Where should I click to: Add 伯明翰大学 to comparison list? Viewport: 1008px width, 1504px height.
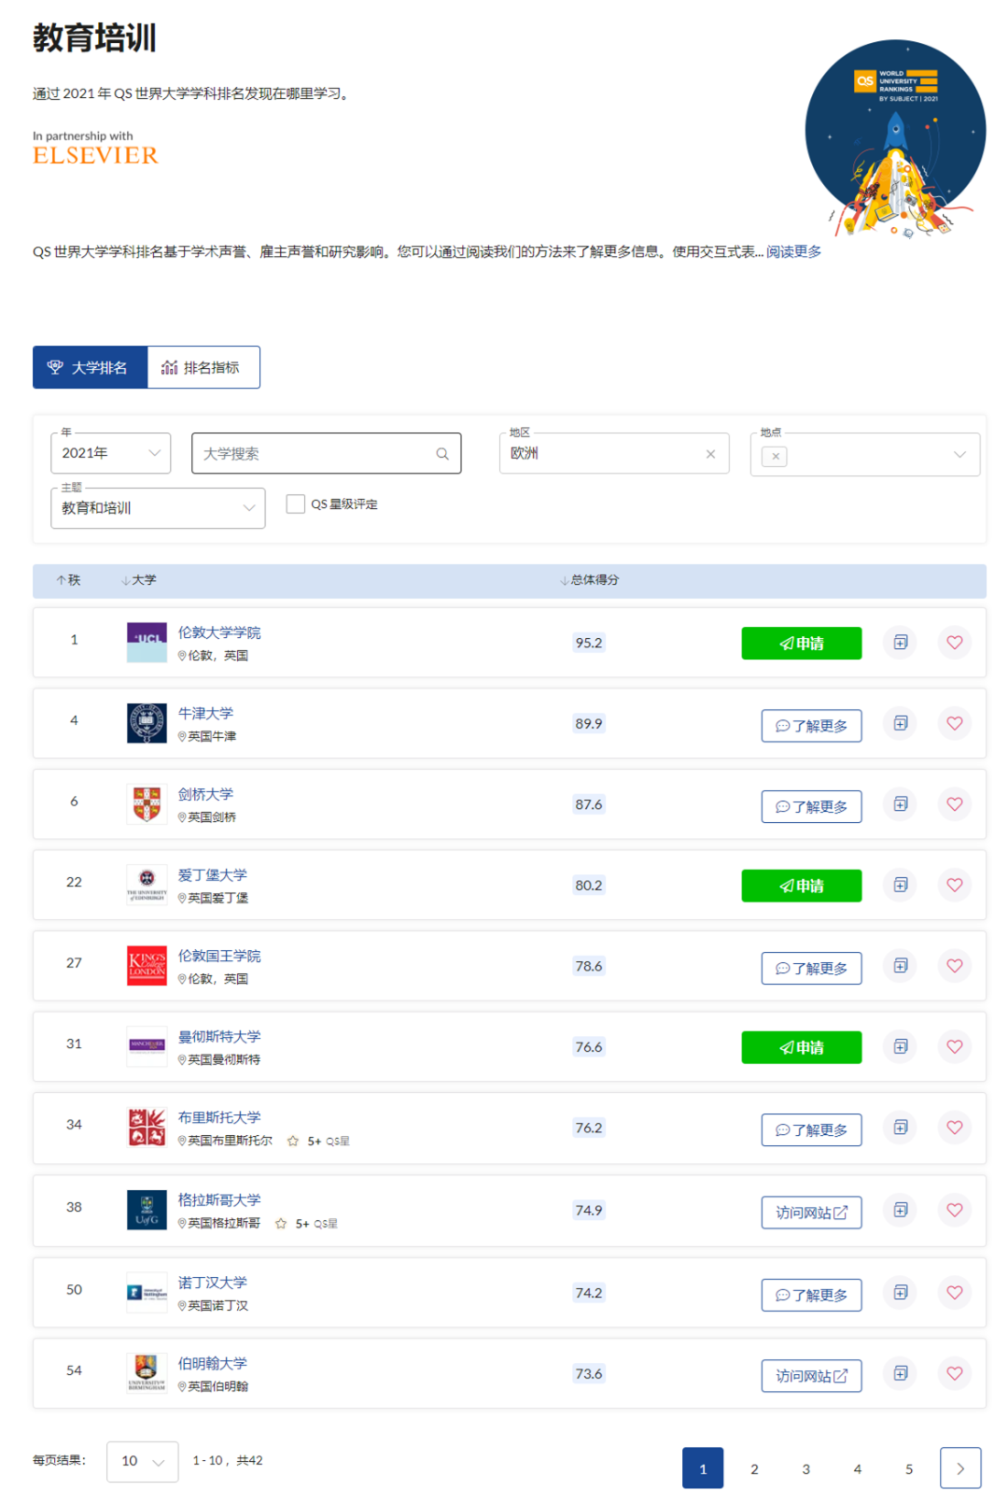900,1373
